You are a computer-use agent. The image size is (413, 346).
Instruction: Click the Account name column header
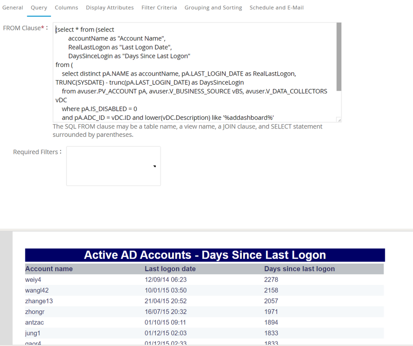click(x=49, y=269)
